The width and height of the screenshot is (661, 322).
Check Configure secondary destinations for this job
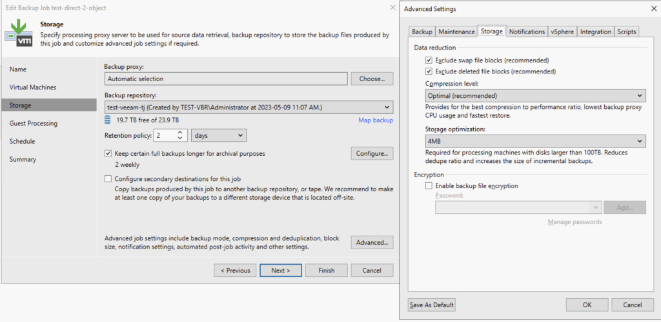tap(108, 178)
